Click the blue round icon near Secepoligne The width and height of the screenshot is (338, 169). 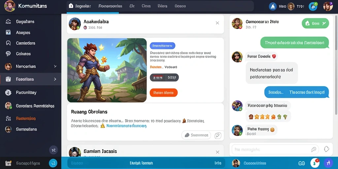coord(53,163)
